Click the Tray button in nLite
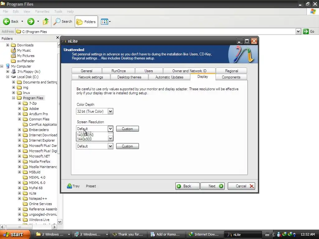 73,186
